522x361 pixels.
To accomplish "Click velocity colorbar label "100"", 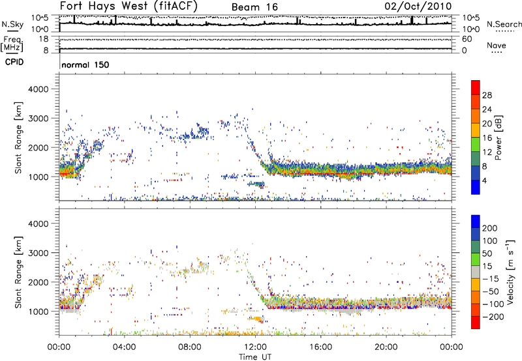I will [x=490, y=241].
